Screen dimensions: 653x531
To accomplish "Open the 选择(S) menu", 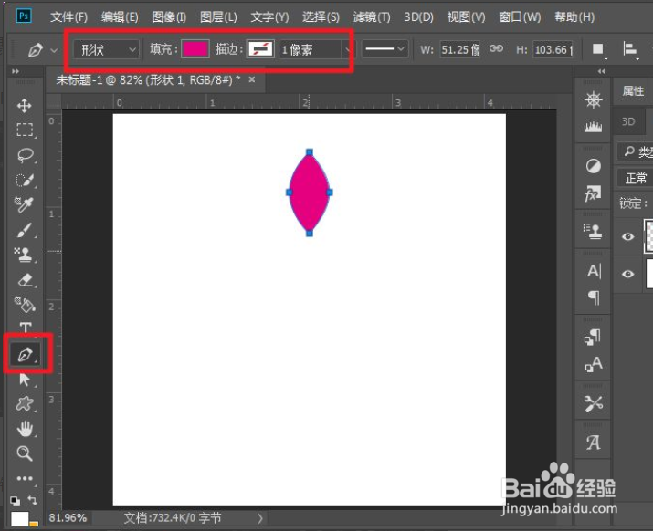I will (x=321, y=17).
